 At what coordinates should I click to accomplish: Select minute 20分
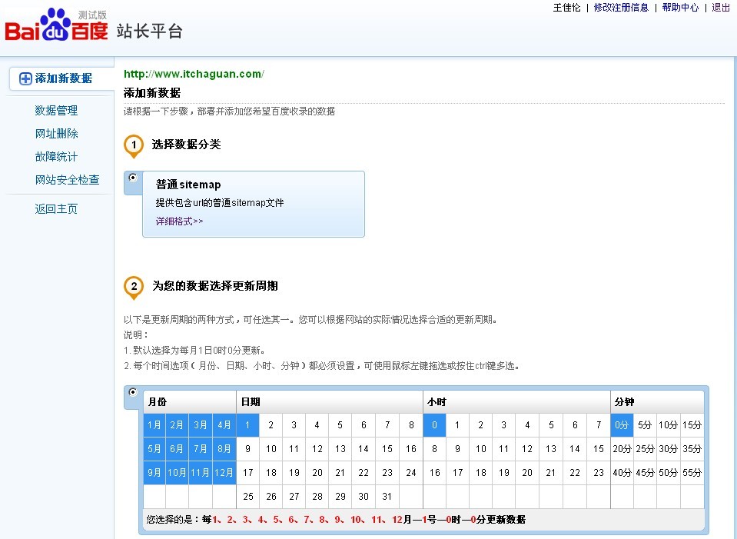click(x=622, y=449)
